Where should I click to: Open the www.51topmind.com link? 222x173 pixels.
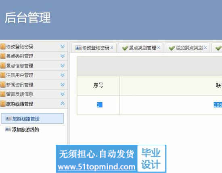click(96, 167)
